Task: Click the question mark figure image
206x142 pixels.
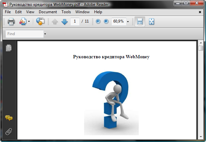Action: [x=111, y=103]
